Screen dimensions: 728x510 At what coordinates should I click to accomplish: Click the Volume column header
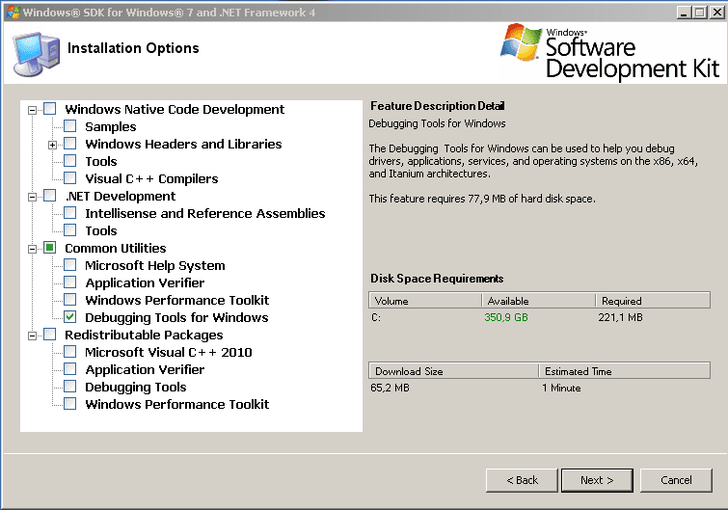(x=425, y=301)
